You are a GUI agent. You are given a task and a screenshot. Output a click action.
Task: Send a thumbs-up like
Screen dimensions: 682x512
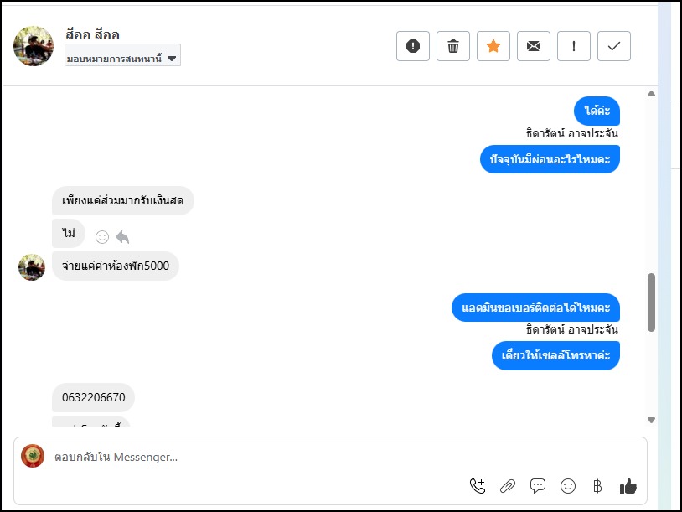[x=628, y=485]
